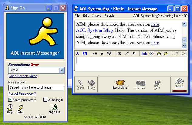Uncheck Save password checkbox
Screen dimensions: 192x125
coord(10,100)
